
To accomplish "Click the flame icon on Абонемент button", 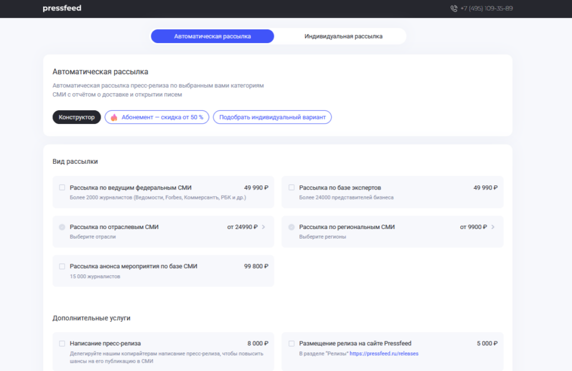I will pos(114,117).
